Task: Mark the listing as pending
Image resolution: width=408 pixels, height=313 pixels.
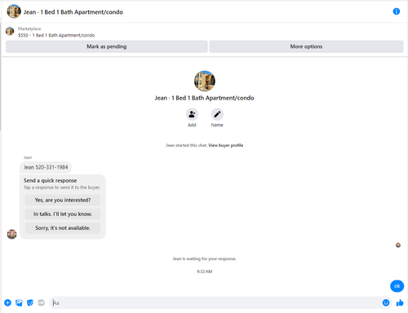Action: coord(107,46)
